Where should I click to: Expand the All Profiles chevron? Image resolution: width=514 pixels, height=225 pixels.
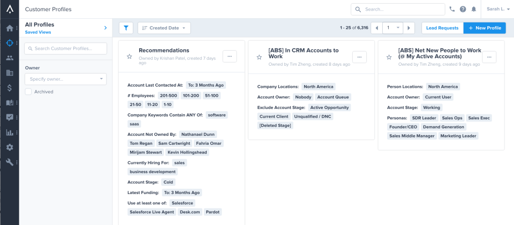pos(105,28)
